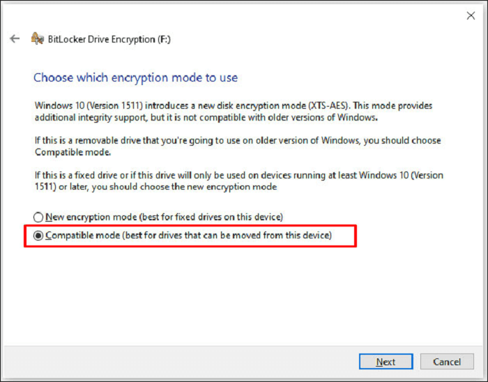Click the removable drive paragraph text
Image resolution: width=488 pixels, height=382 pixels.
238,146
